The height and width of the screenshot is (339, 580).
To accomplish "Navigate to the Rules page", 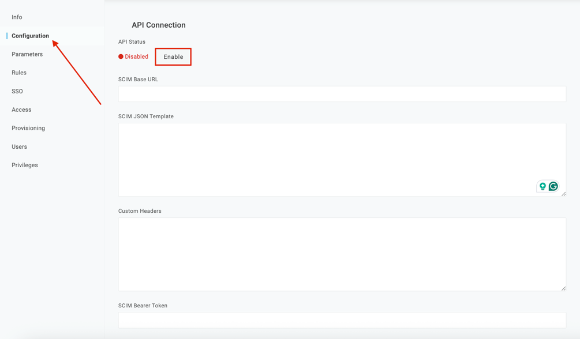I will 19,72.
